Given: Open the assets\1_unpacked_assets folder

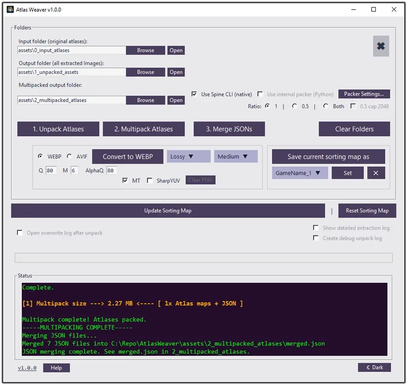Looking at the screenshot, I should pos(177,73).
